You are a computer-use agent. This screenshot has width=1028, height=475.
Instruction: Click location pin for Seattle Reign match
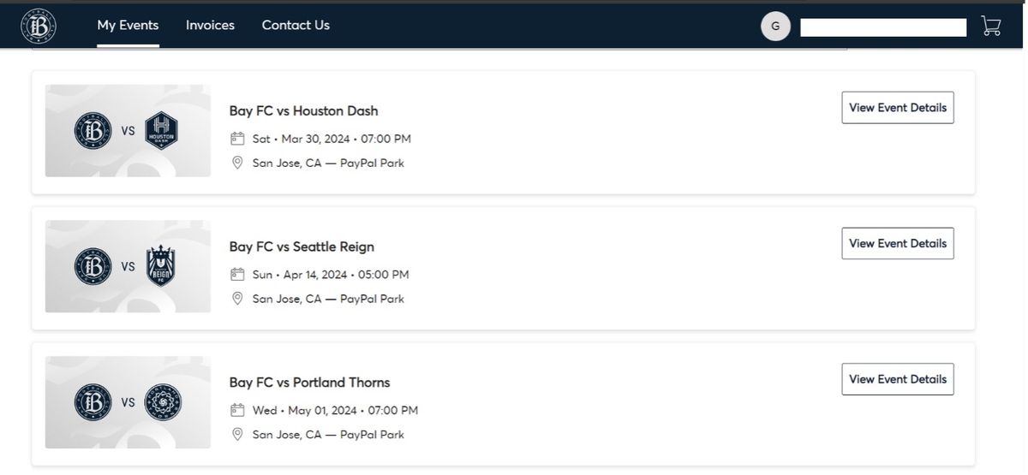[x=237, y=299]
